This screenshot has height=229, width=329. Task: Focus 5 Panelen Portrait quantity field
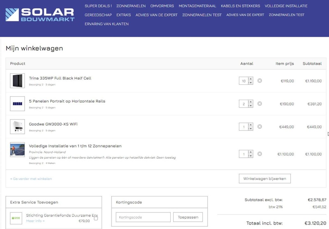click(x=243, y=104)
